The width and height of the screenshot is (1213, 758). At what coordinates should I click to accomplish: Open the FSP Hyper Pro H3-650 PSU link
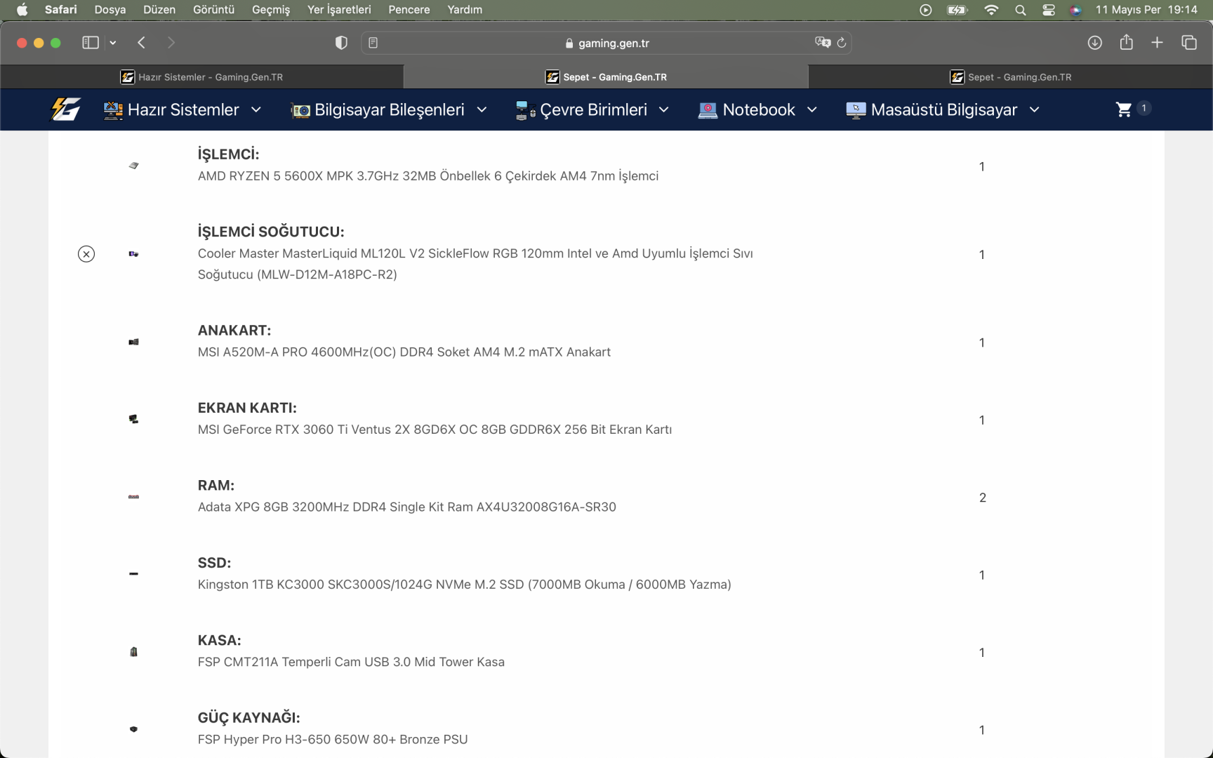333,739
